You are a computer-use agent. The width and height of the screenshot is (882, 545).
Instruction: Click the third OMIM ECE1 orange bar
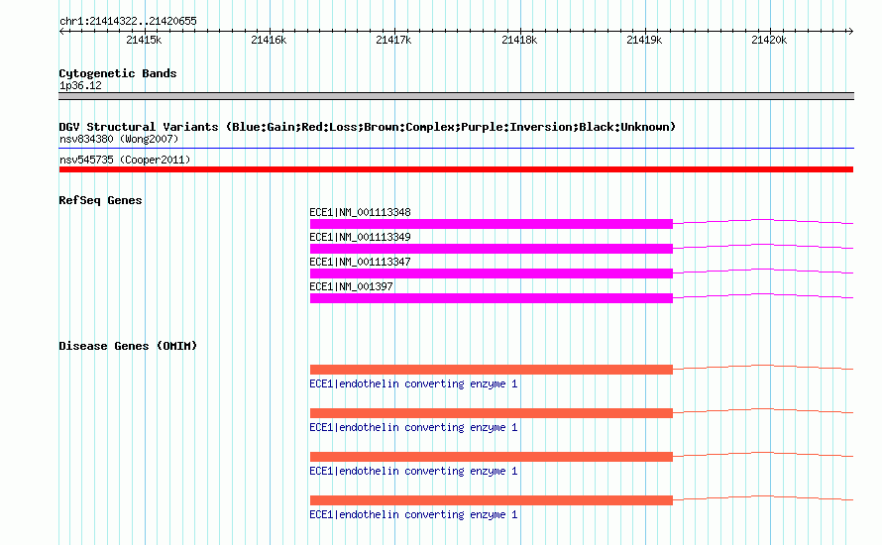coord(492,457)
